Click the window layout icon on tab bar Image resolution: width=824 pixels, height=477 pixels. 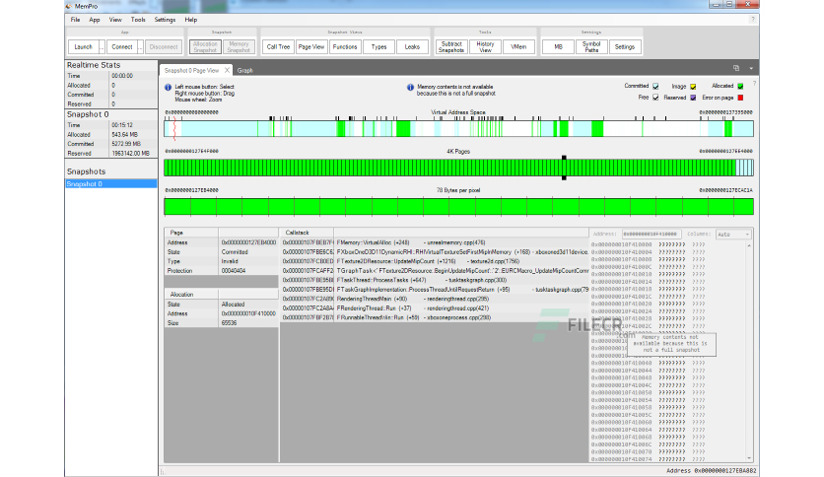tap(735, 68)
